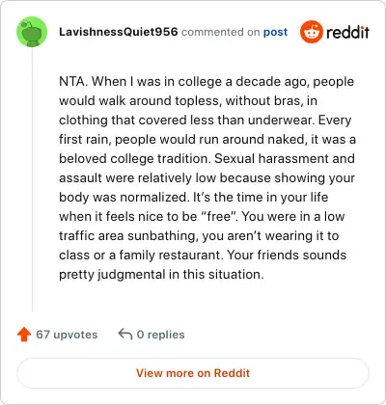Image resolution: width=386 pixels, height=405 pixels.
Task: Click the quoted word "free" in comment
Action: tap(219, 216)
